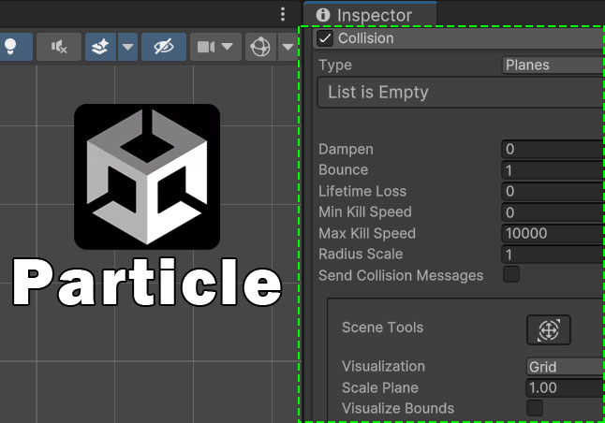
Task: Switch to the Inspector tab
Action: click(x=373, y=15)
